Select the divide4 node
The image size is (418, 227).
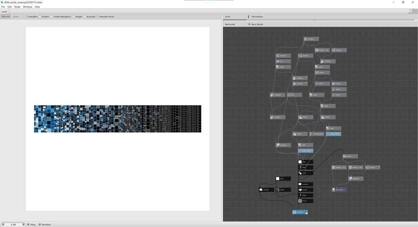[328, 118]
